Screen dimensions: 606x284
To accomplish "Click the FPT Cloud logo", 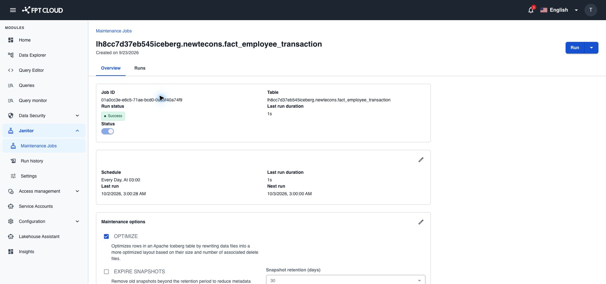I will [x=43, y=10].
